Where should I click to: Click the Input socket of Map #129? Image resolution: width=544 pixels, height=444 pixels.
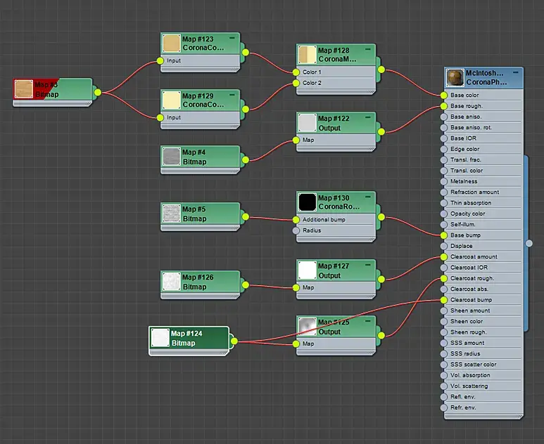tap(160, 118)
